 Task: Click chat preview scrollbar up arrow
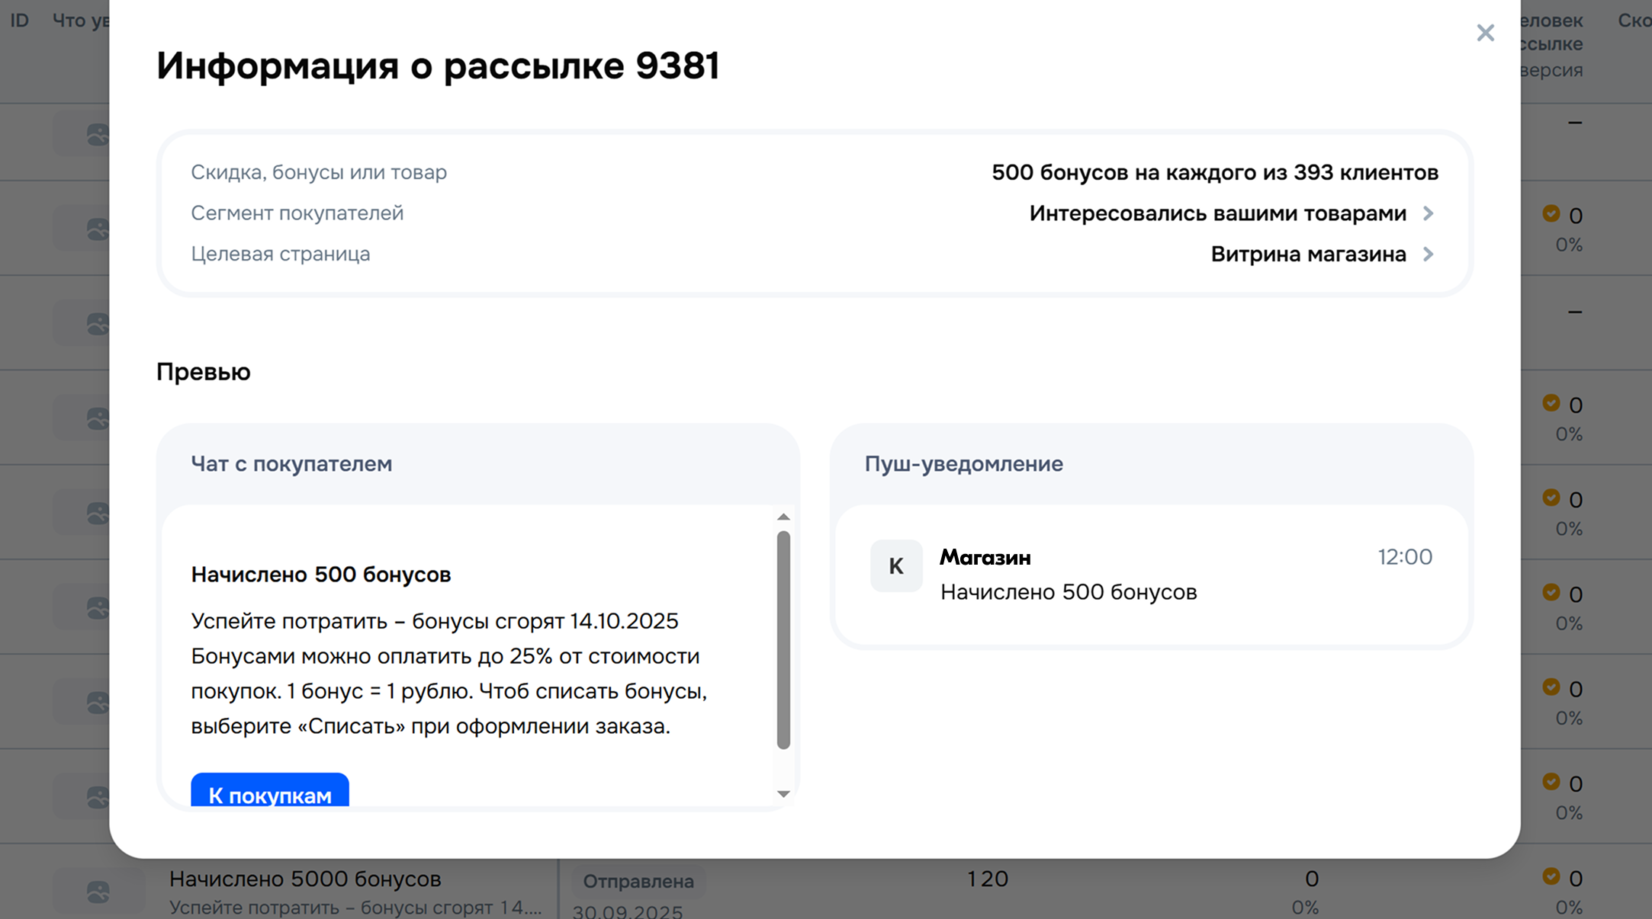tap(783, 517)
